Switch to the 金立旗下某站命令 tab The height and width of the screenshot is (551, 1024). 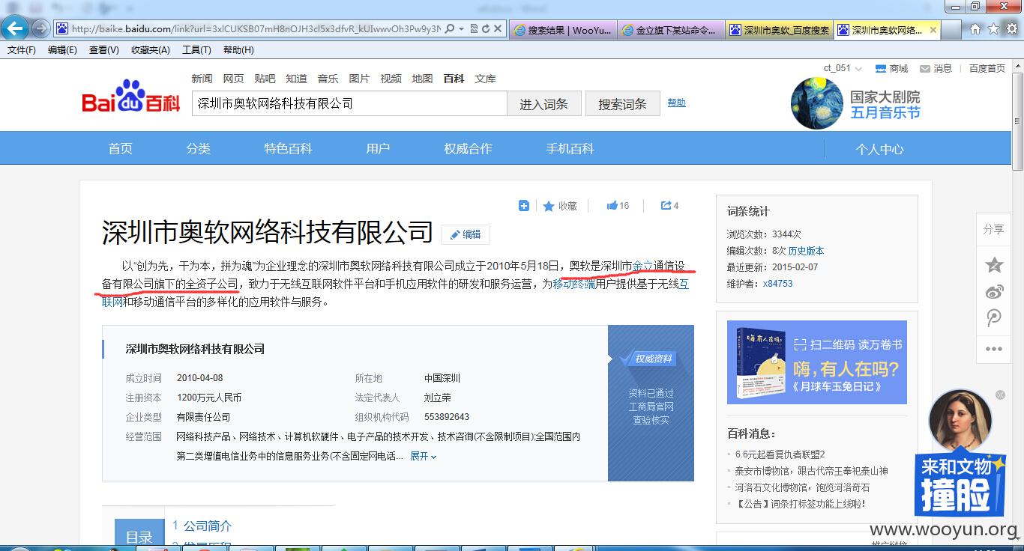[671, 30]
